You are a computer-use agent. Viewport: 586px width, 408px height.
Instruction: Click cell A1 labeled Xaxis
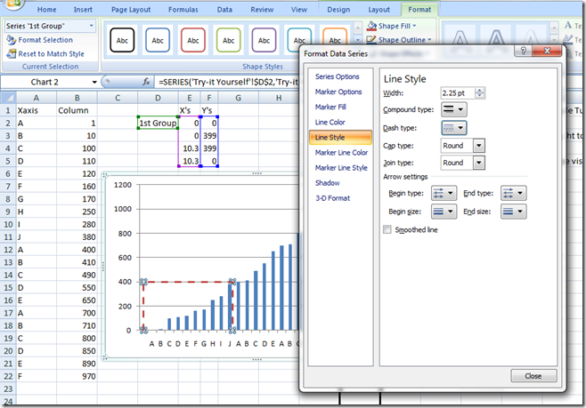click(36, 110)
